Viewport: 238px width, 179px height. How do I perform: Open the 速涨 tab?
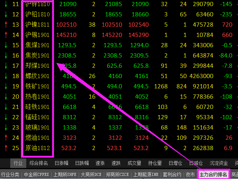100,163
